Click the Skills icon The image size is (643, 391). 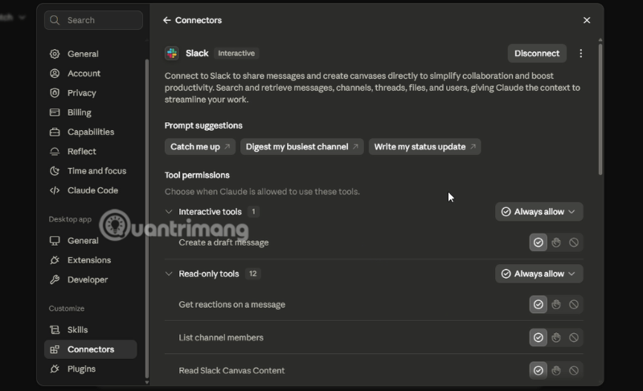55,330
